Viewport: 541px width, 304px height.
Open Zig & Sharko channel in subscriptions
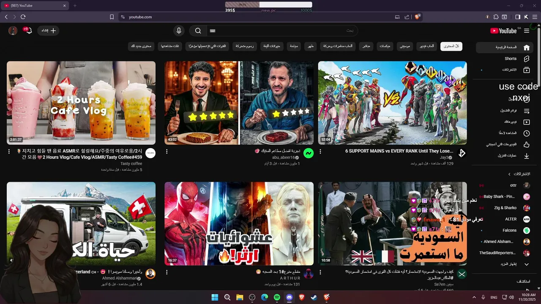[x=505, y=208]
